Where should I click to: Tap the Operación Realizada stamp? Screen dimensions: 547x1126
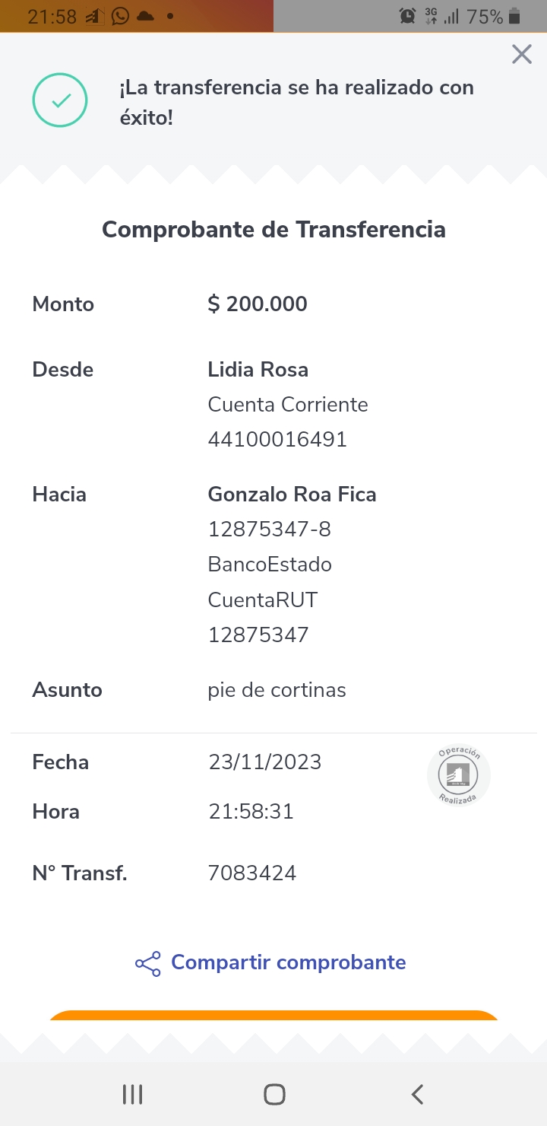[x=459, y=775]
